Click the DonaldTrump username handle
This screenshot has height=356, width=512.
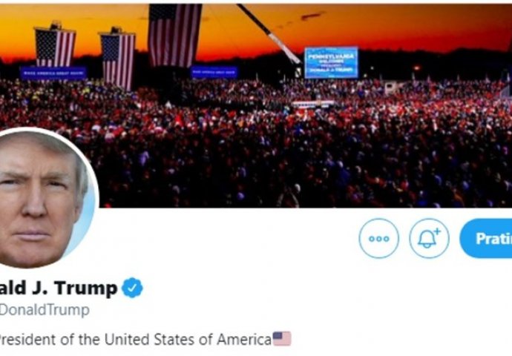44,310
